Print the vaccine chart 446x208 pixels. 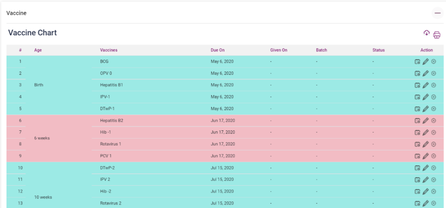coord(436,35)
